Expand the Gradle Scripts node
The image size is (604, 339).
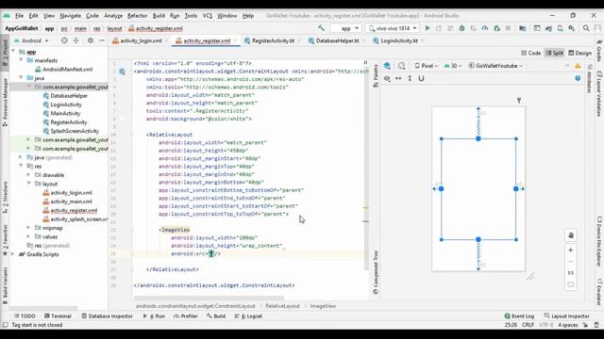pos(13,254)
